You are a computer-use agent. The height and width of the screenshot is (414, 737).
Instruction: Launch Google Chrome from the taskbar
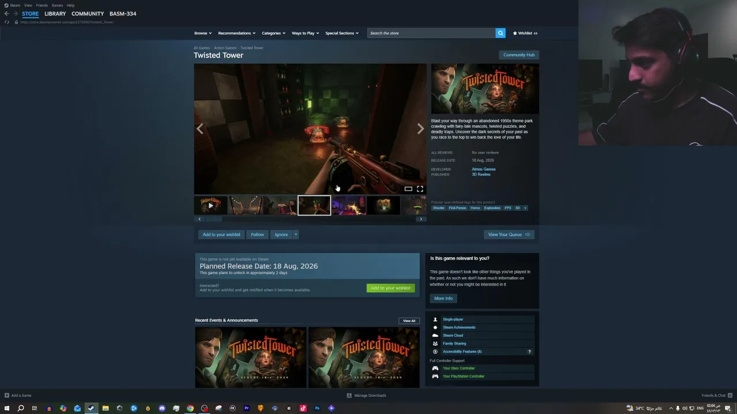pyautogui.click(x=190, y=408)
